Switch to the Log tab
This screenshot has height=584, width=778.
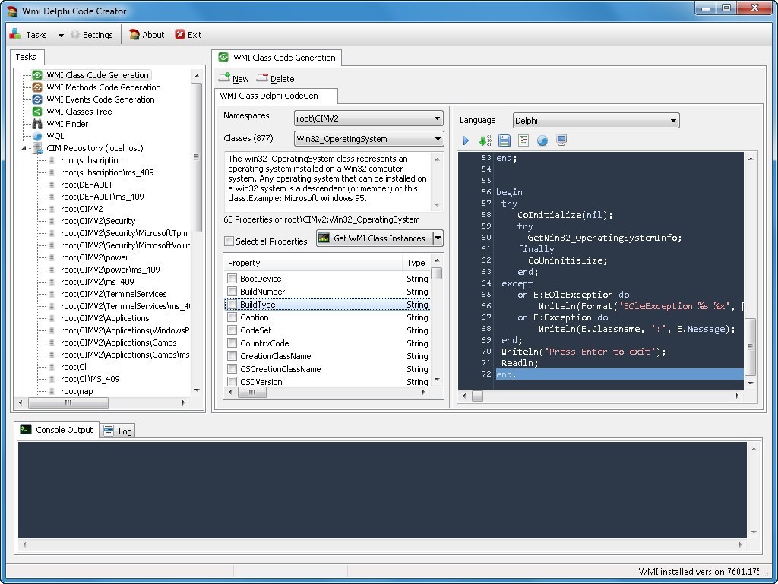point(117,431)
